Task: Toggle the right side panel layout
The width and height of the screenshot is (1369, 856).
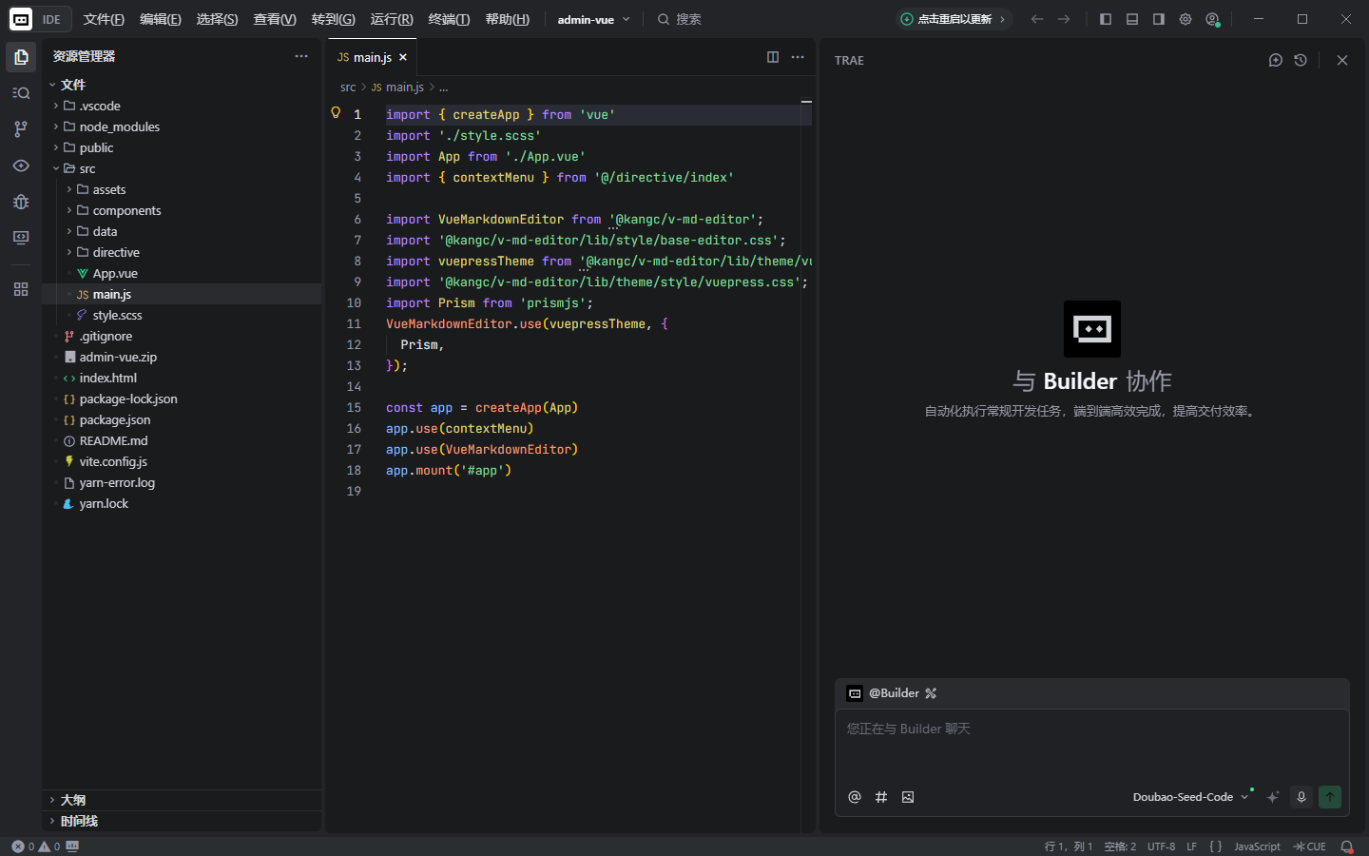Action: click(1159, 19)
